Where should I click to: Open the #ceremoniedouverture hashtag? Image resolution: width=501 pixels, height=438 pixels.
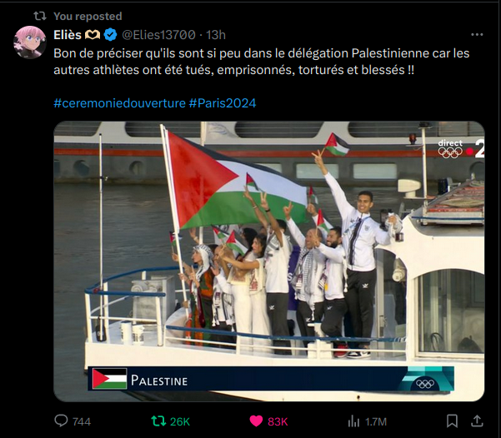coord(119,103)
